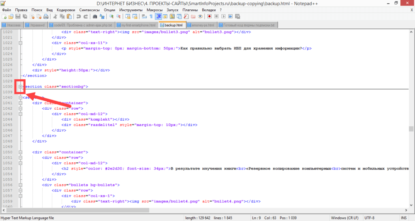This screenshot has width=415, height=221.
Task: Undo last edit via toolbar arrow
Action: [79, 17]
